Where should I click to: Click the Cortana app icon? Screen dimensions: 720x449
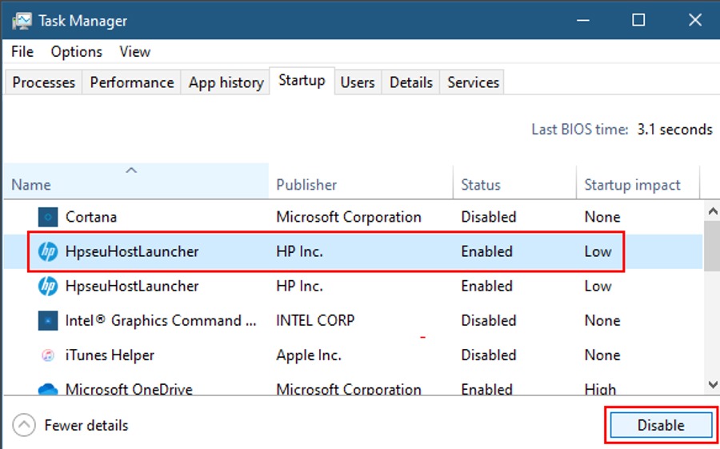click(x=48, y=217)
